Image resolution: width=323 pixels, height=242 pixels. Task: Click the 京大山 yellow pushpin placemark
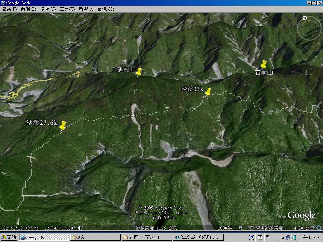[139, 72]
